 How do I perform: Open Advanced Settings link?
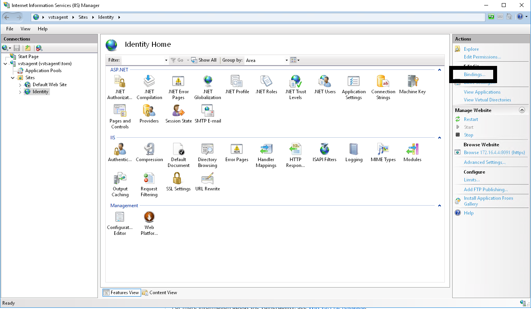click(485, 162)
